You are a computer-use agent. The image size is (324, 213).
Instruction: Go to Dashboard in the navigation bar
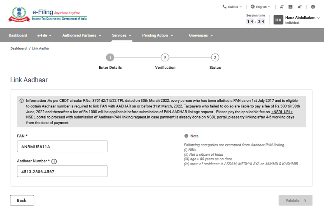[18, 35]
